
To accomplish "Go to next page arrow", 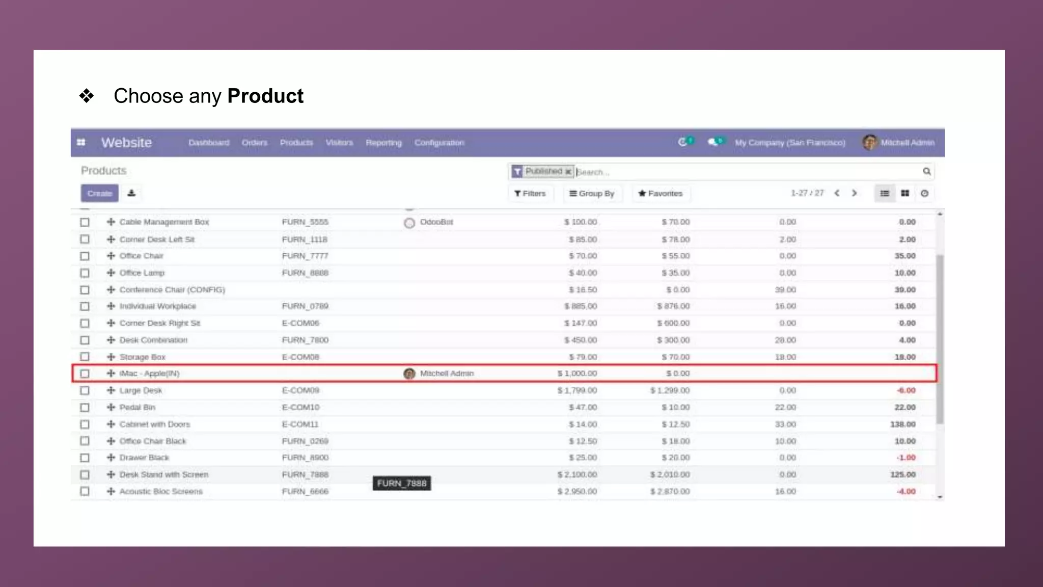I will coord(855,193).
